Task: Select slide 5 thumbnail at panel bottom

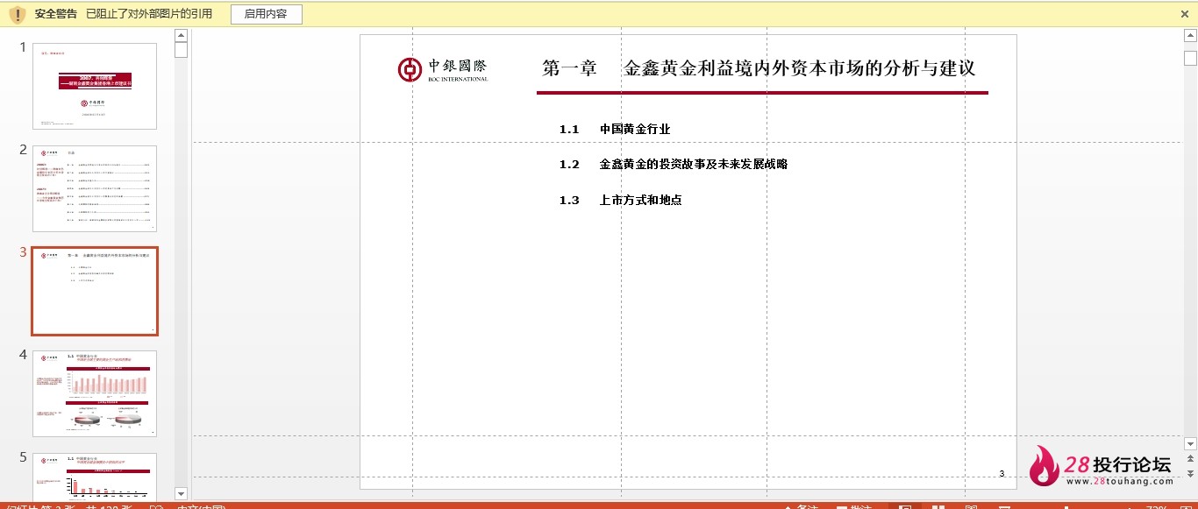Action: point(95,477)
